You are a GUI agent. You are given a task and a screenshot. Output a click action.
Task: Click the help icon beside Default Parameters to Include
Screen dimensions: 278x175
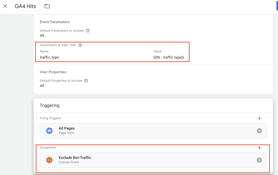[88, 31]
